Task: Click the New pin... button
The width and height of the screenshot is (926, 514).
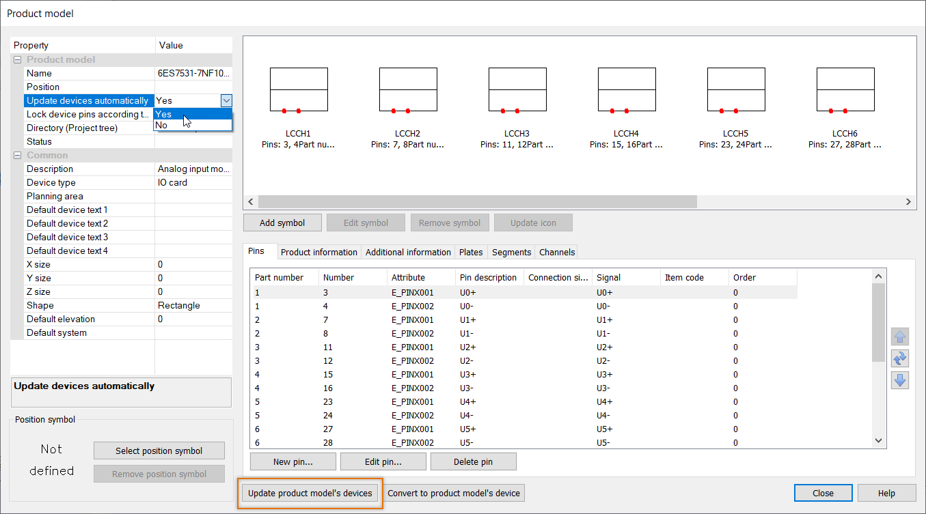Action: click(x=292, y=462)
